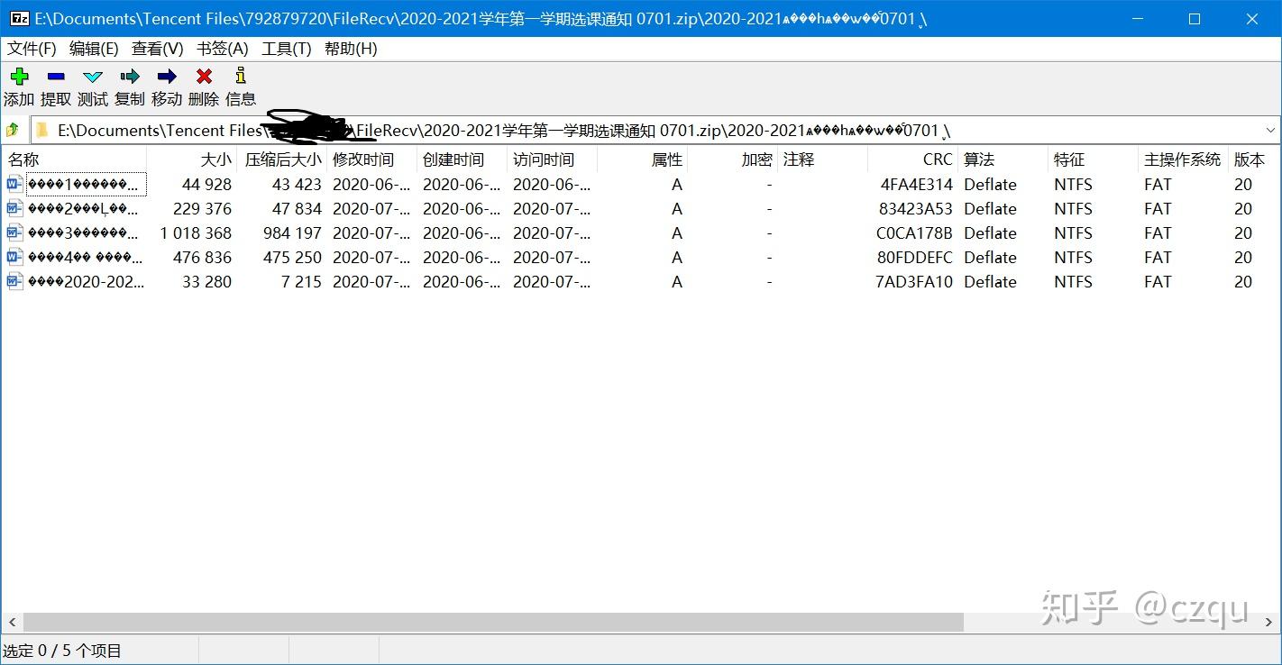This screenshot has width=1282, height=665.
Task: Click the green Add (添加) toolbar icon
Action: (x=19, y=77)
